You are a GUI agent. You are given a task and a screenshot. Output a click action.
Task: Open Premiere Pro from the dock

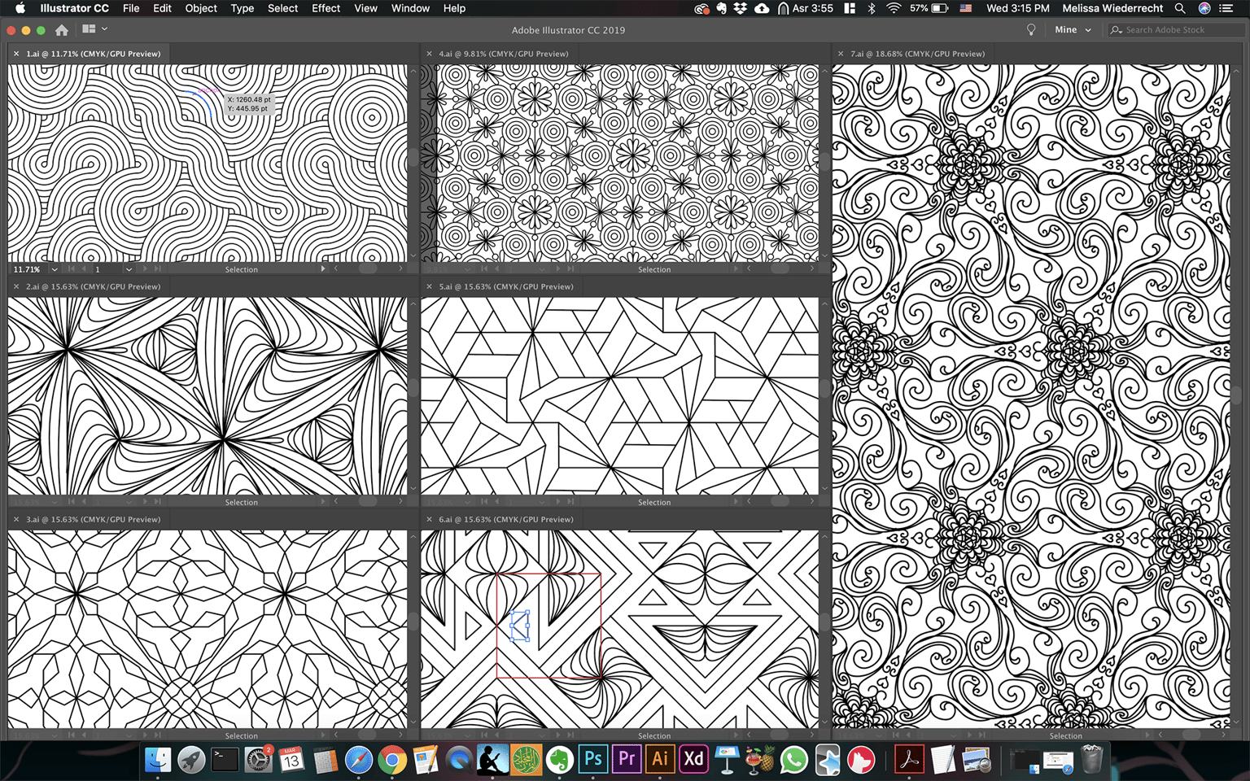[627, 760]
